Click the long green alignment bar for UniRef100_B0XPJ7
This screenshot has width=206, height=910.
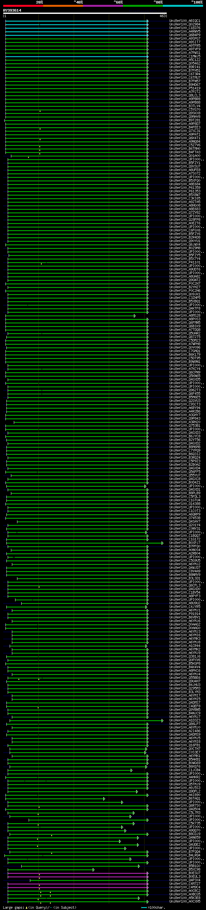pyautogui.click(x=85, y=543)
